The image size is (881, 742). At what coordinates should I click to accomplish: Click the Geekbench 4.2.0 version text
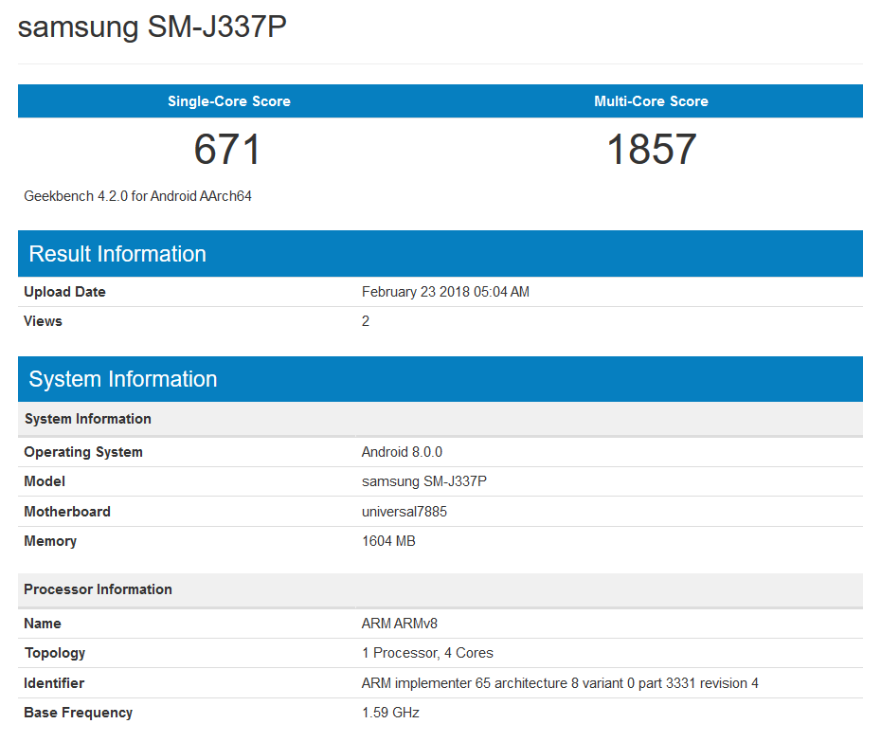(x=137, y=196)
